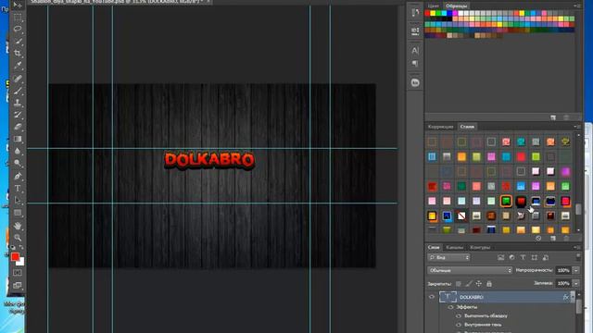
Task: Collapse DOLKABRO layer effects arrow
Action: (x=573, y=297)
